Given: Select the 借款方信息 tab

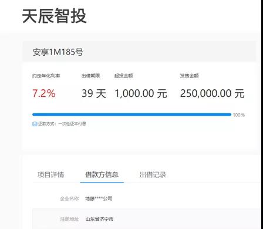Looking at the screenshot, I should [102, 174].
